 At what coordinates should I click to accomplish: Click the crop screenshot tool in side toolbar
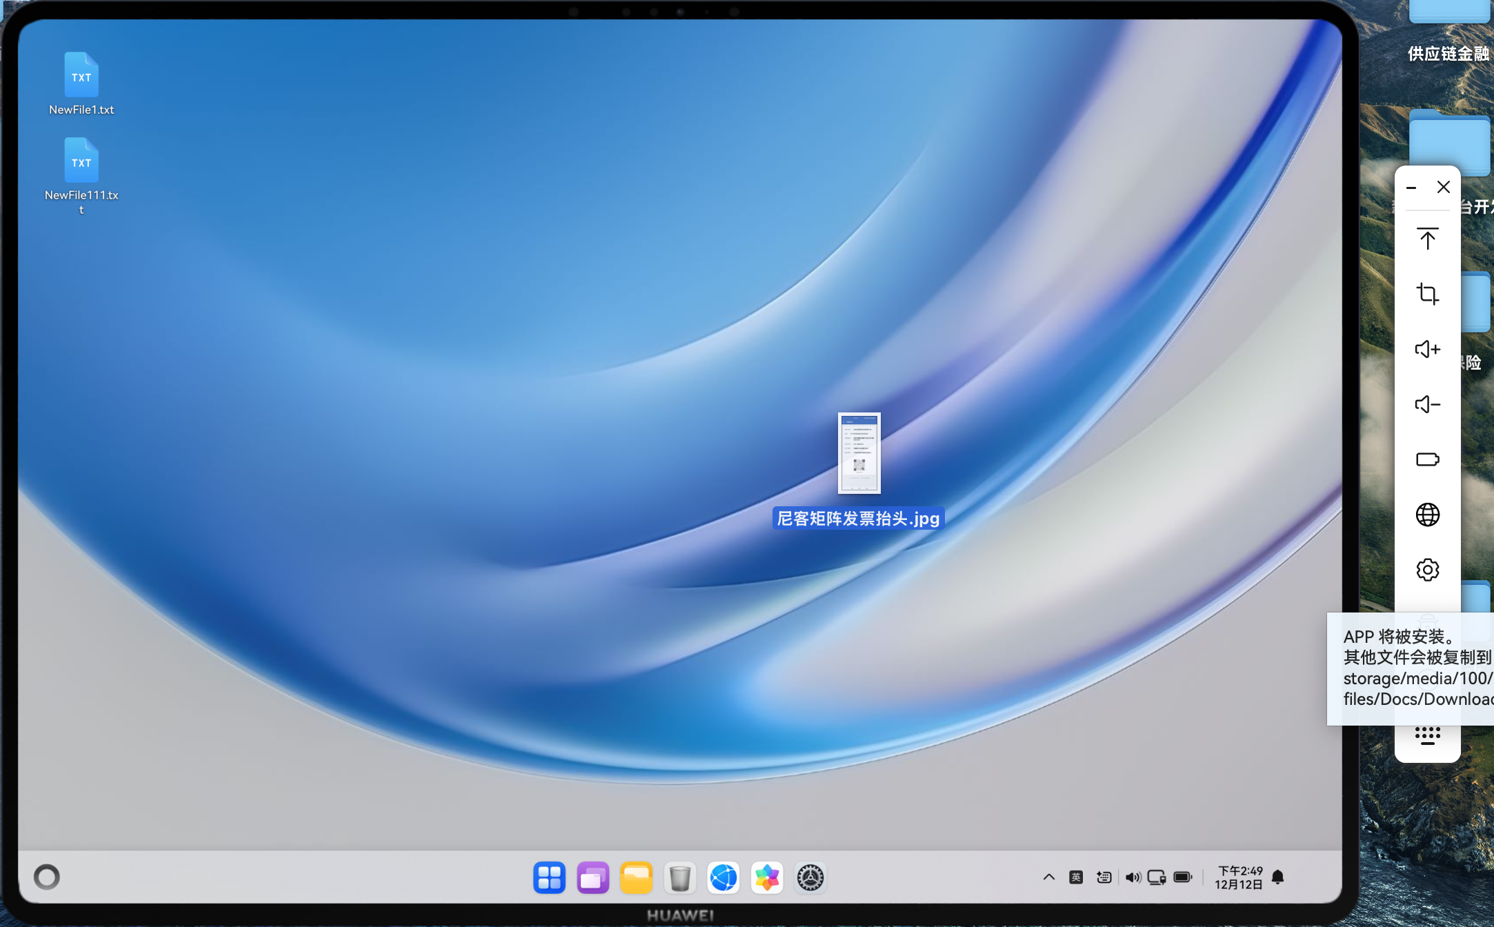click(x=1427, y=294)
